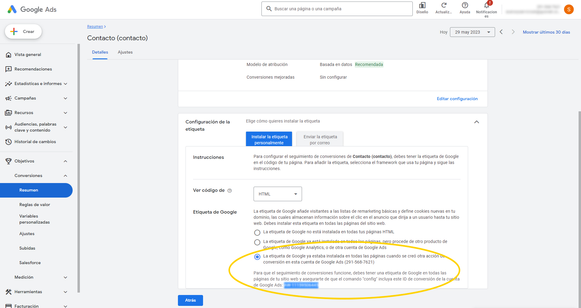Go to previous date range arrow

tap(501, 32)
